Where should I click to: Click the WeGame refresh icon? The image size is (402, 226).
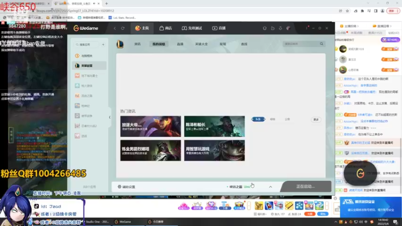[123, 28]
